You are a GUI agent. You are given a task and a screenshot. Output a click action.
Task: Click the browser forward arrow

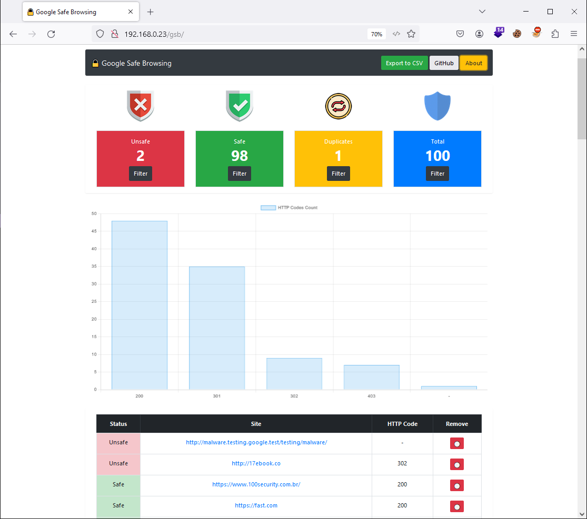click(32, 34)
